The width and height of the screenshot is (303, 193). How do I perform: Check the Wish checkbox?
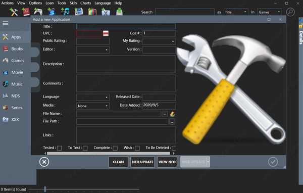(x=137, y=148)
